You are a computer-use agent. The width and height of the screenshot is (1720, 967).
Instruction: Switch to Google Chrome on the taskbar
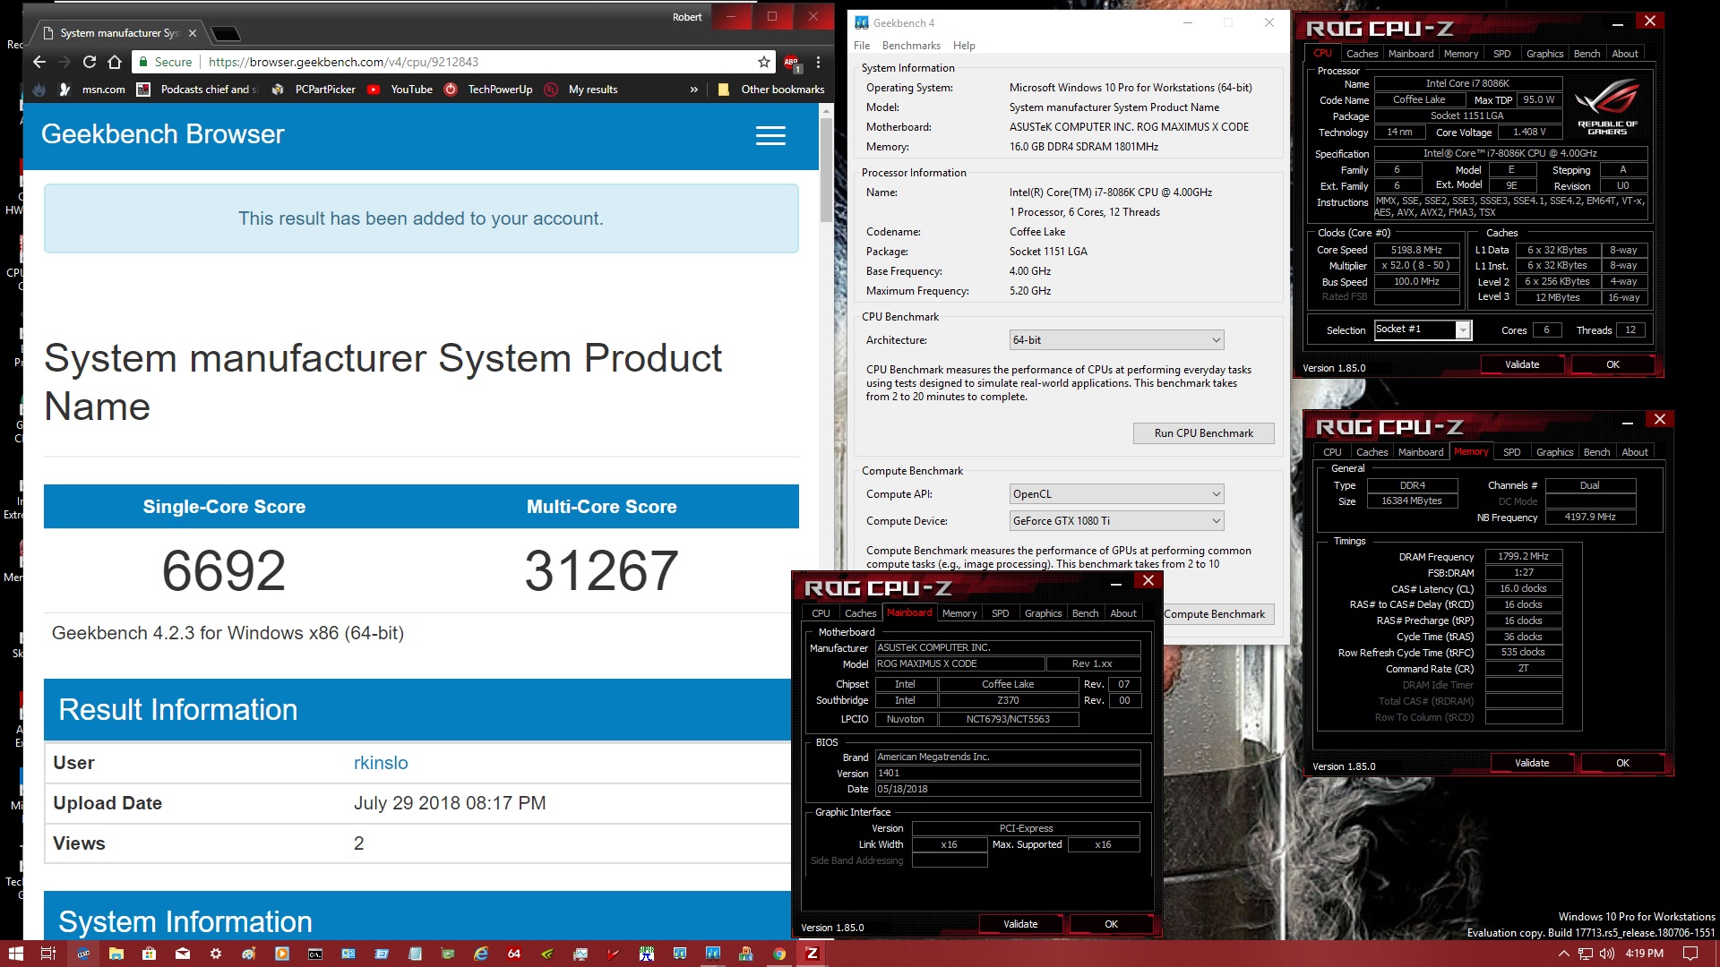click(779, 954)
